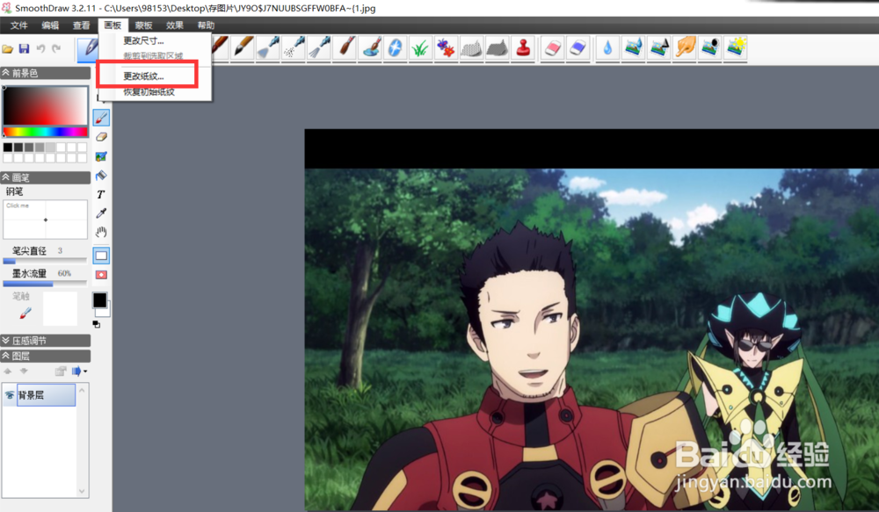Open the 蒙板 menu
The image size is (879, 512).
click(143, 25)
